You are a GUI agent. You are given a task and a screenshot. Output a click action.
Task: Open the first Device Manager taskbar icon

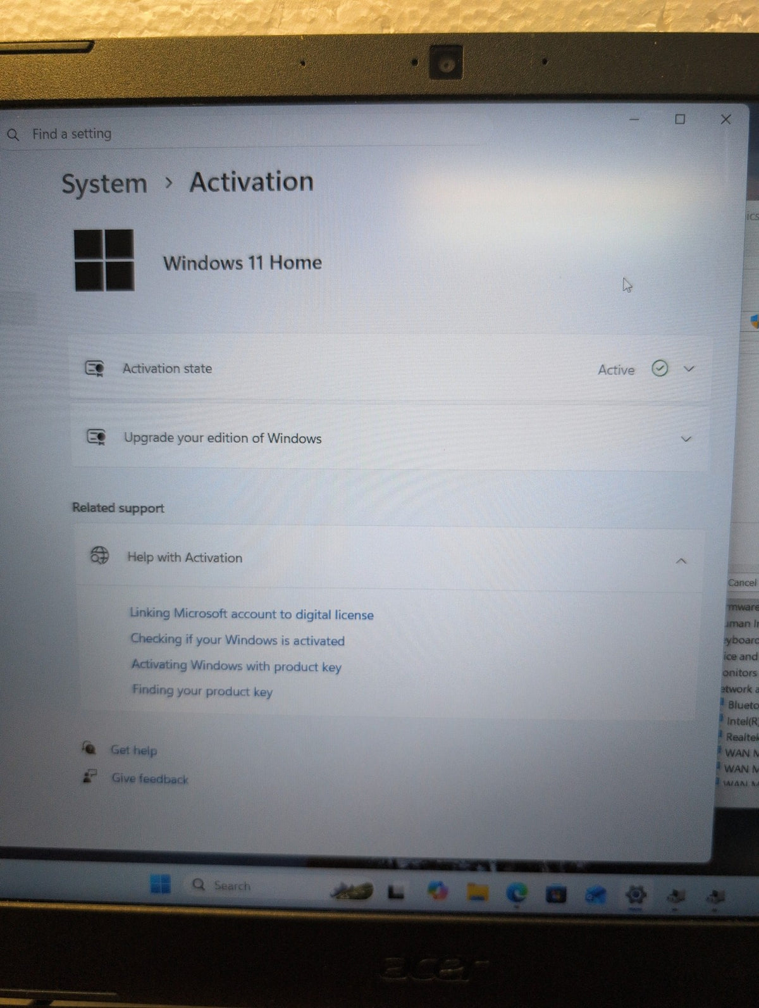[676, 896]
